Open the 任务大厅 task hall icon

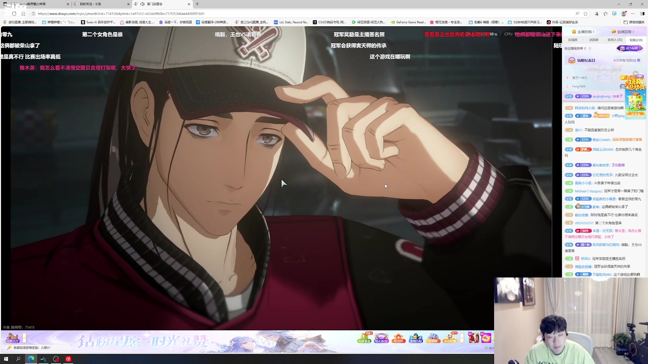(x=13, y=338)
